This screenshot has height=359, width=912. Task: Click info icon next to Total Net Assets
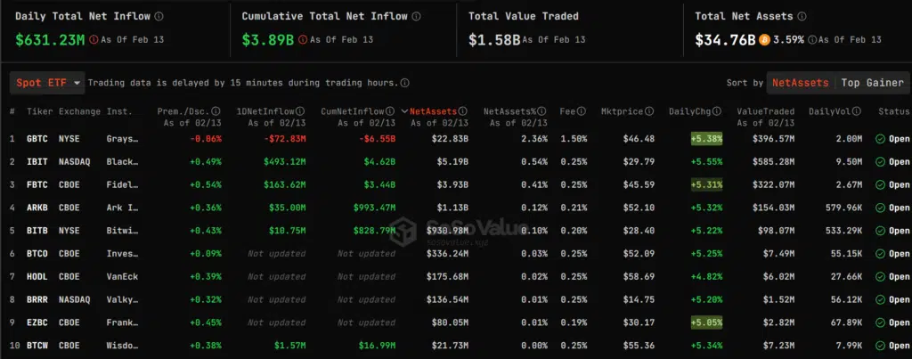[802, 16]
